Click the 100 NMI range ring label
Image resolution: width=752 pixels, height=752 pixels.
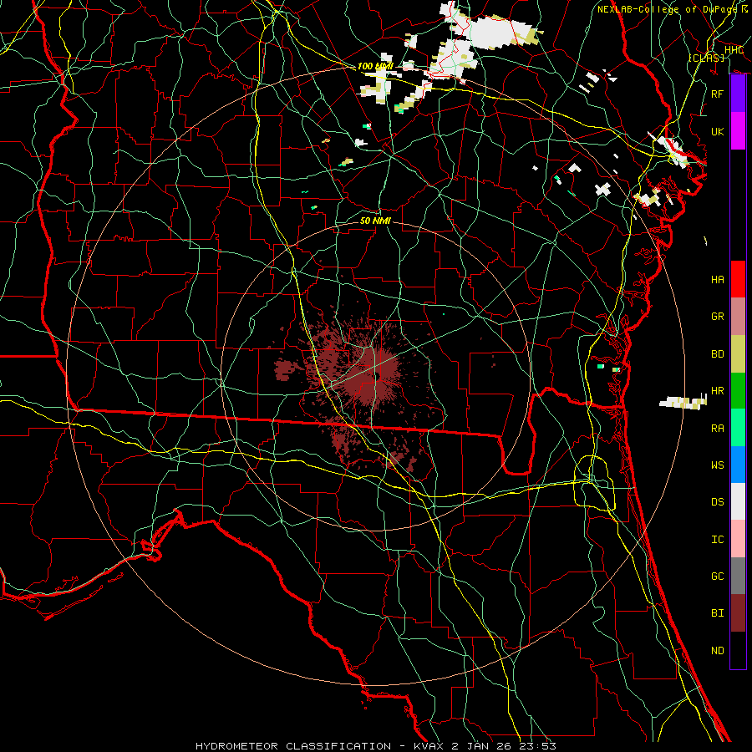coord(375,66)
